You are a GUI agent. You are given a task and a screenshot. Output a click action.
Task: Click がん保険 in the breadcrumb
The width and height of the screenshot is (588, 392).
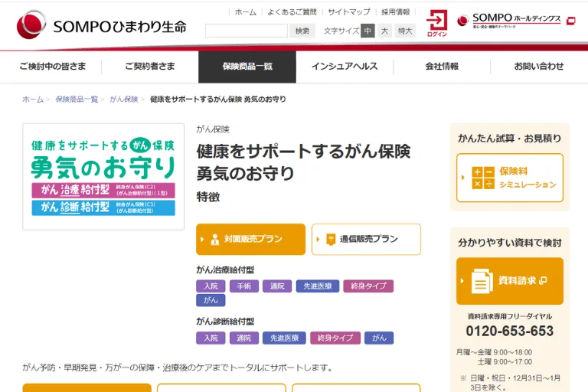pos(124,100)
